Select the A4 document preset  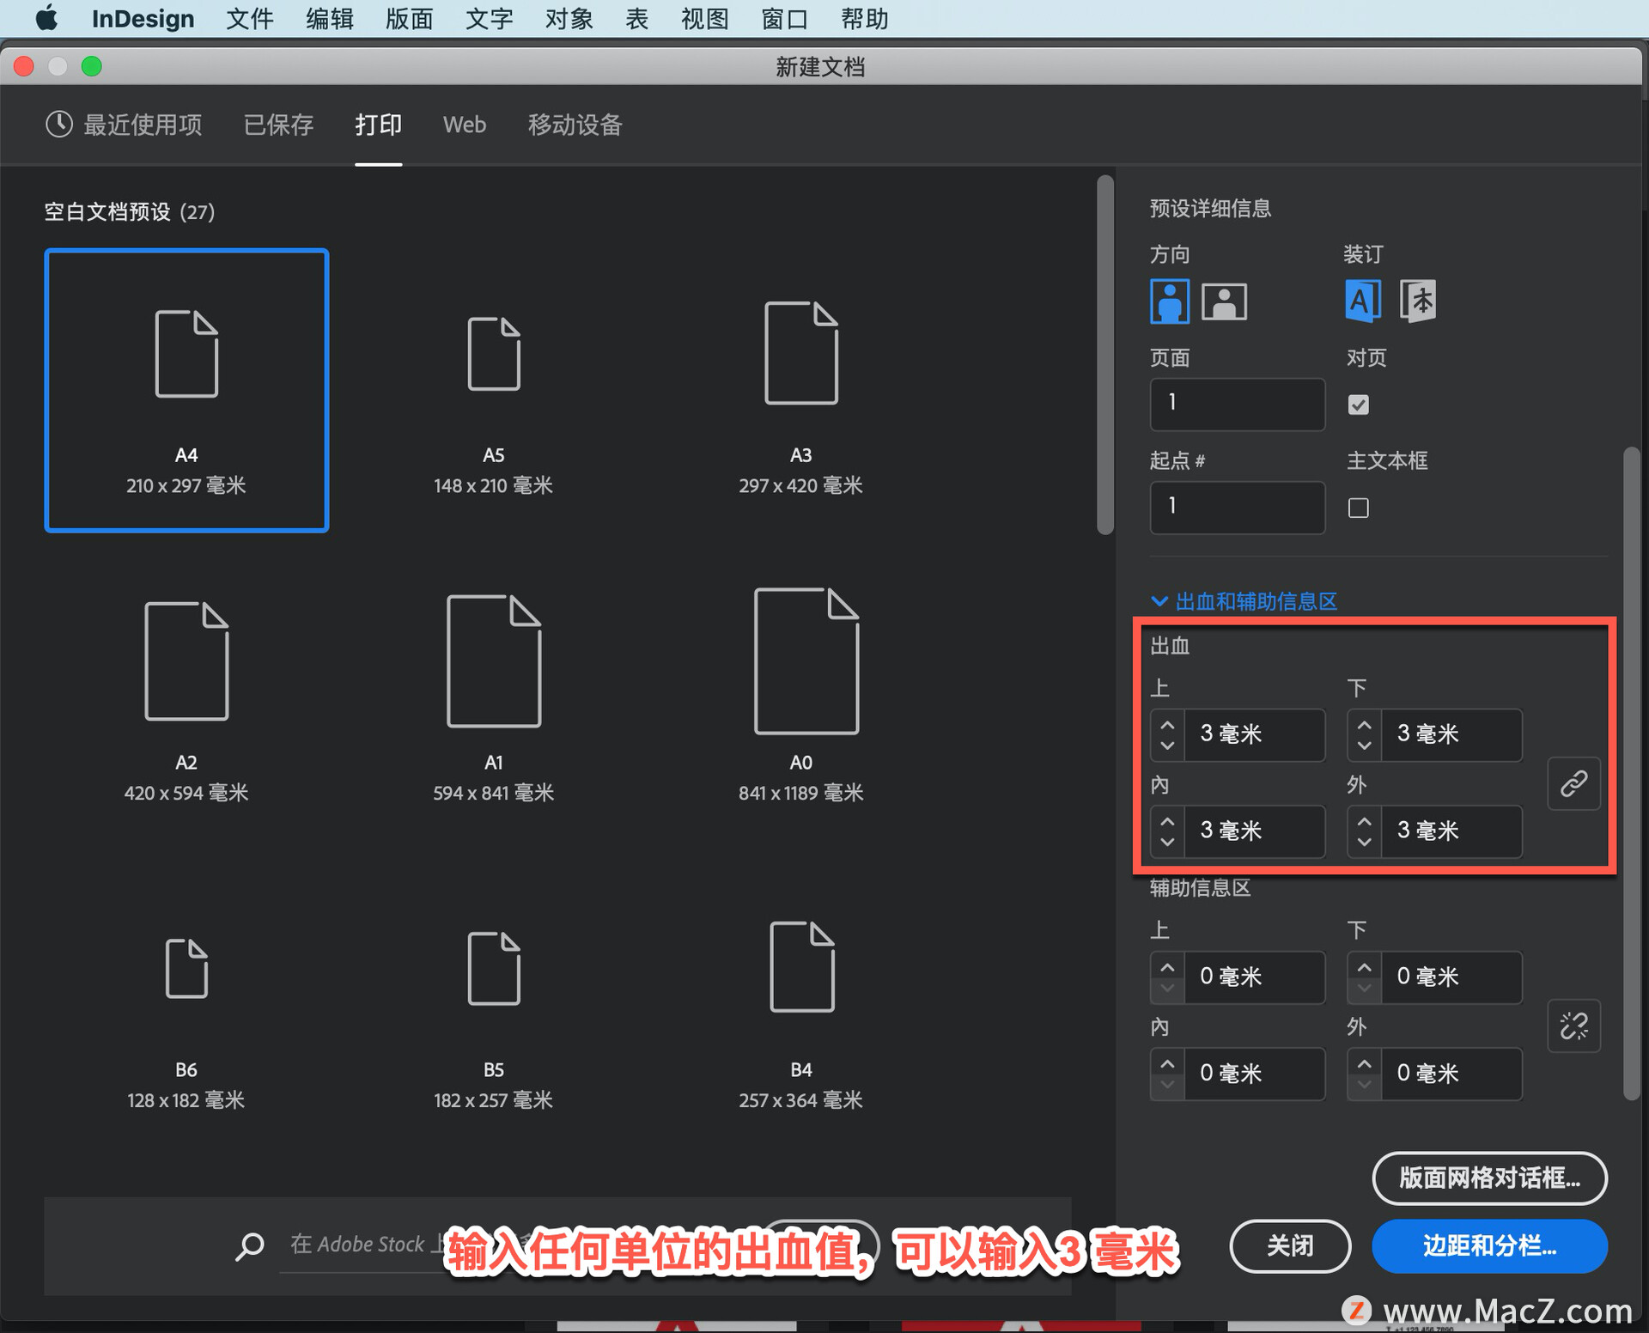tap(186, 391)
